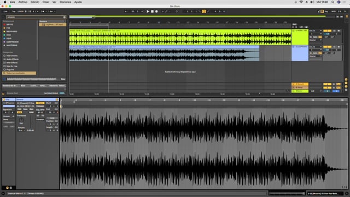Unfold the Phoenix track with its triangle
Image resolution: width=350 pixels, height=197 pixels.
294,47
